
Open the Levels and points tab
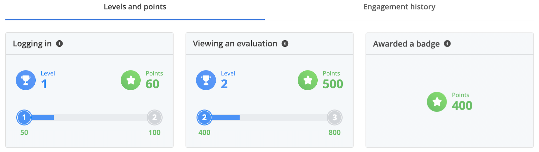pyautogui.click(x=135, y=7)
